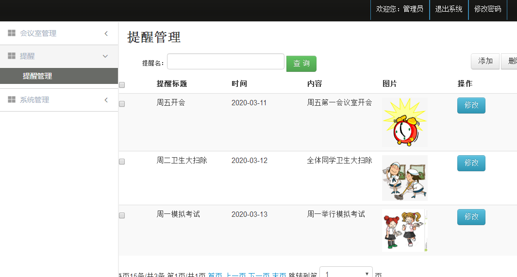Open the cleaning students image thumbnail
517x277 pixels.
pos(404,178)
